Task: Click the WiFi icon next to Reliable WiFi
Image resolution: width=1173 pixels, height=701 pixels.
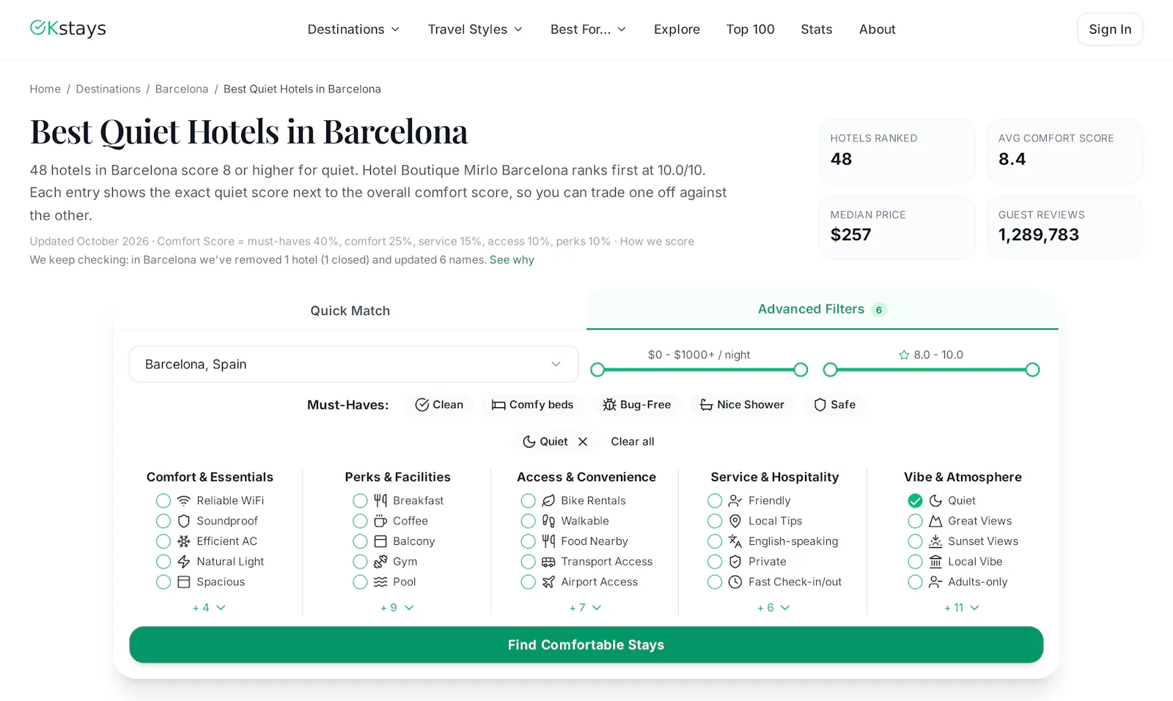Action: click(184, 500)
